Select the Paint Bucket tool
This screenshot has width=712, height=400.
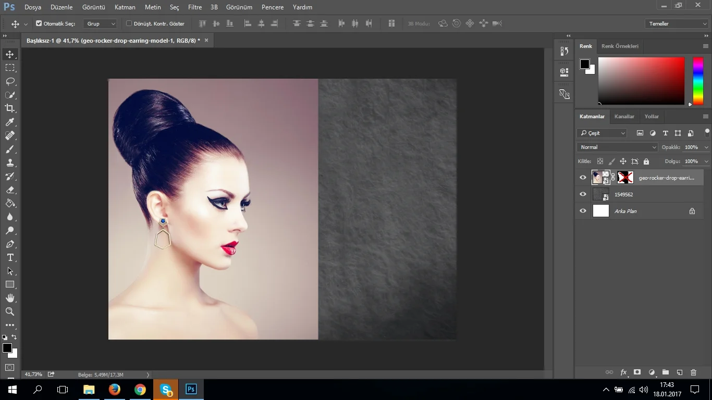click(10, 203)
